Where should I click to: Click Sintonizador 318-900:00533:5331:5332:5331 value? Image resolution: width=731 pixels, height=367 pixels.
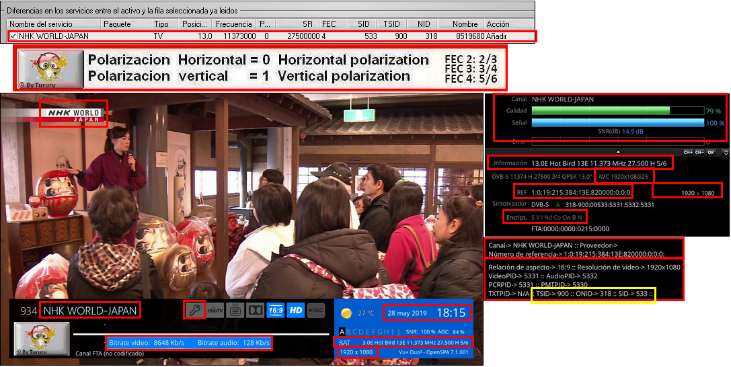(610, 204)
